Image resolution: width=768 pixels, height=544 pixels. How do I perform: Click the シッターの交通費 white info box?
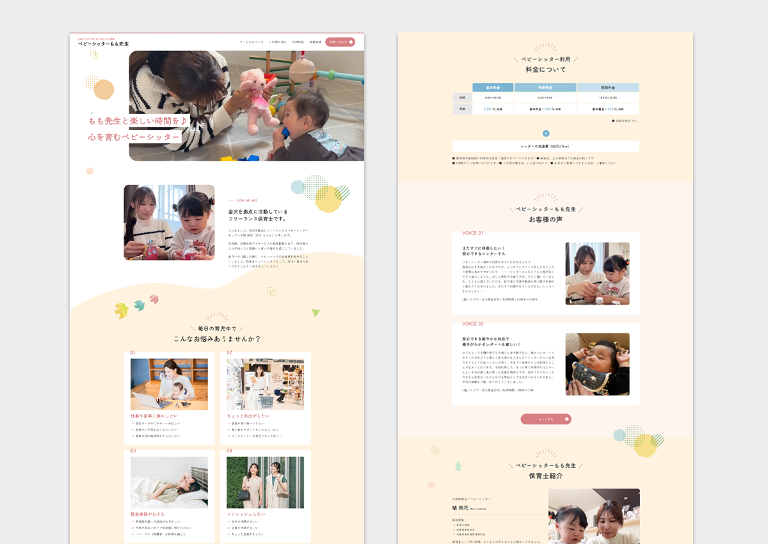coord(545,147)
